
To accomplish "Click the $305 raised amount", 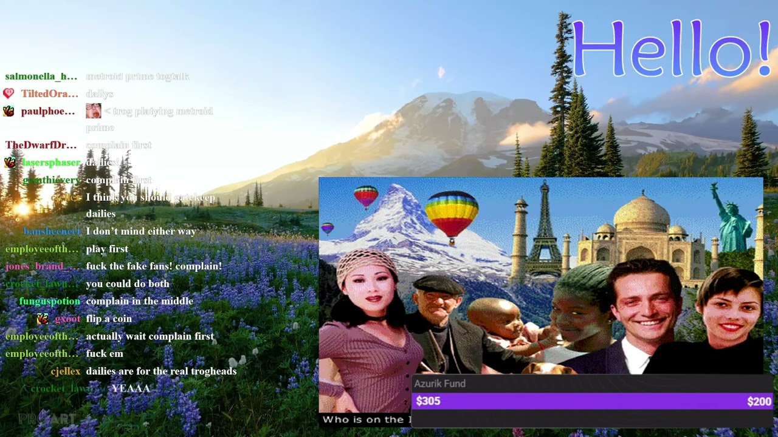I will click(x=428, y=401).
